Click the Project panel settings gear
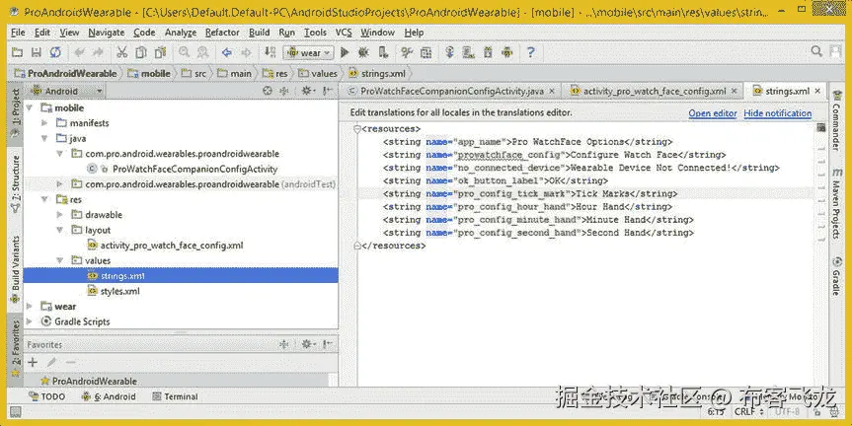 (x=306, y=91)
